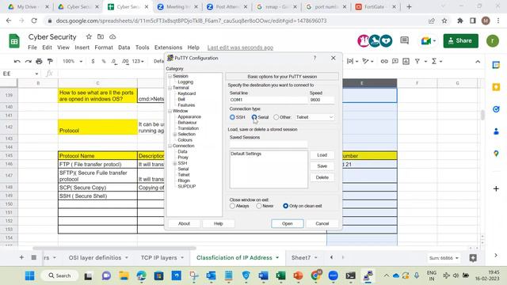Insert link using the toolbar link icon

[x=384, y=61]
